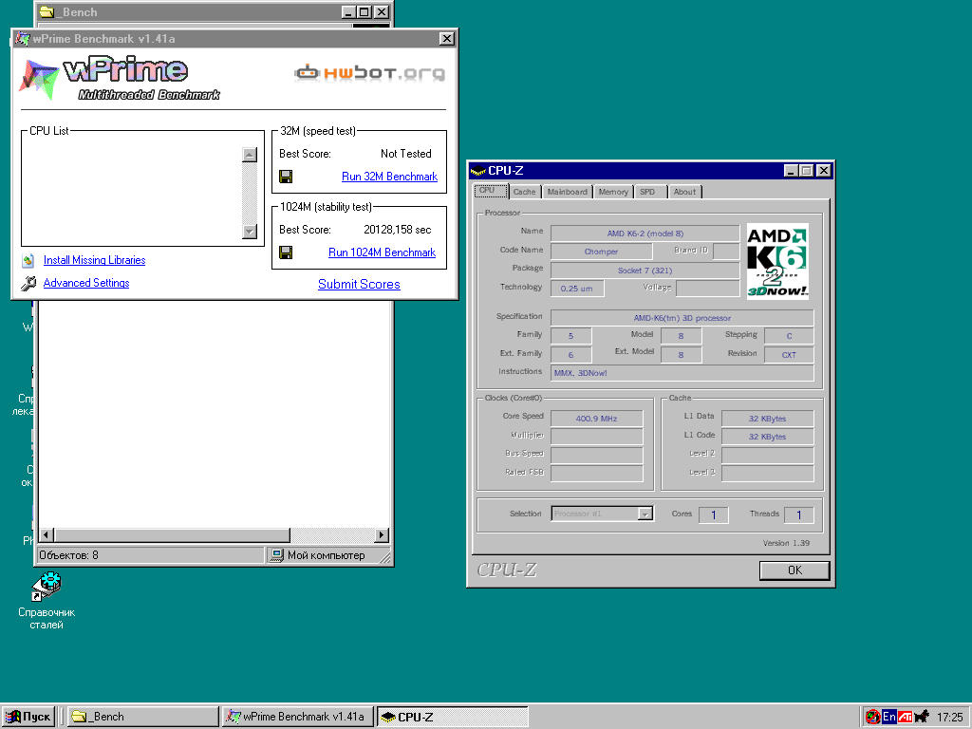Click the CPU-Z taskbar button
This screenshot has height=729, width=972.
(x=453, y=717)
